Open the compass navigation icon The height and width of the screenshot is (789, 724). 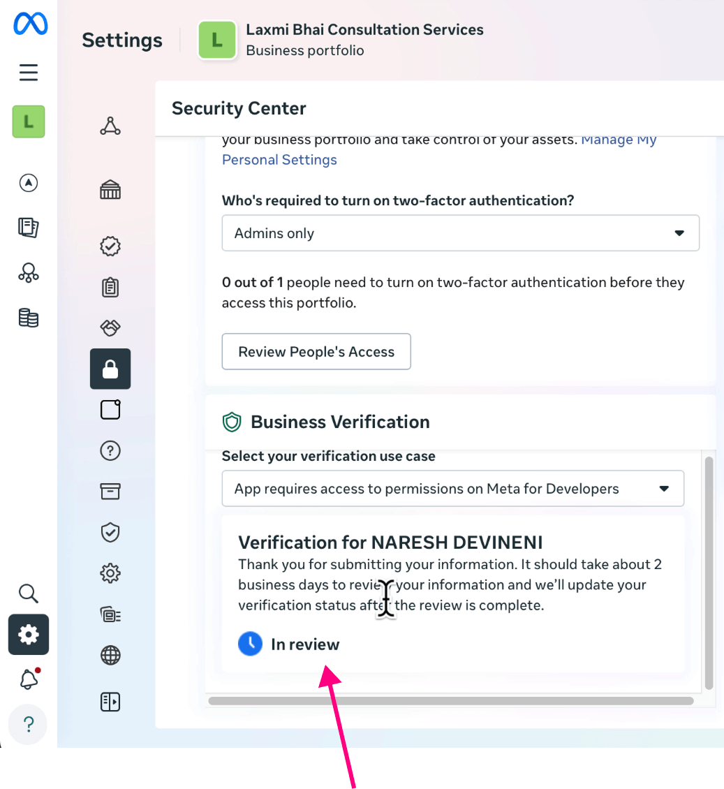click(x=29, y=183)
